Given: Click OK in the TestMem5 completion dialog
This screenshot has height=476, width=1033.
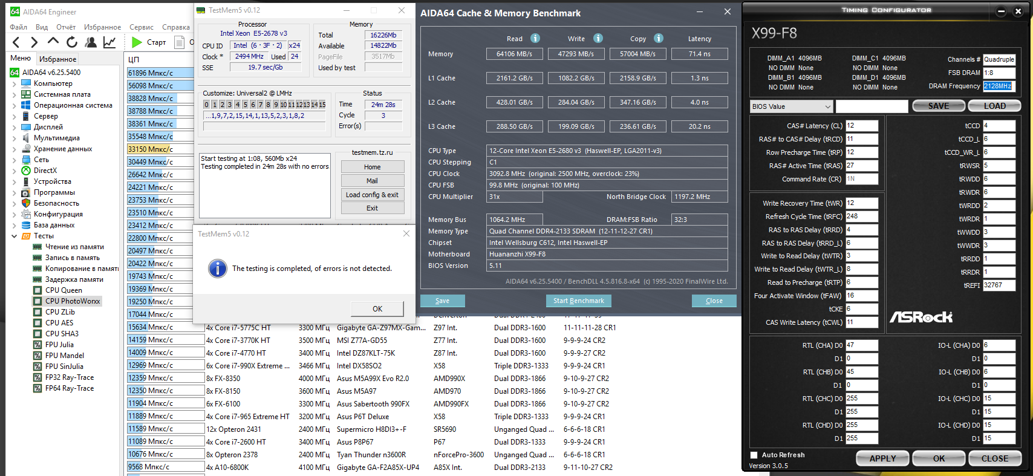Looking at the screenshot, I should (377, 308).
